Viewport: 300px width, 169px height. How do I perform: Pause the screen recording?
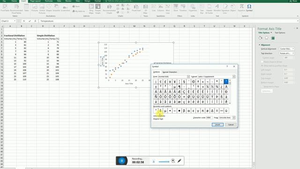[122, 161]
